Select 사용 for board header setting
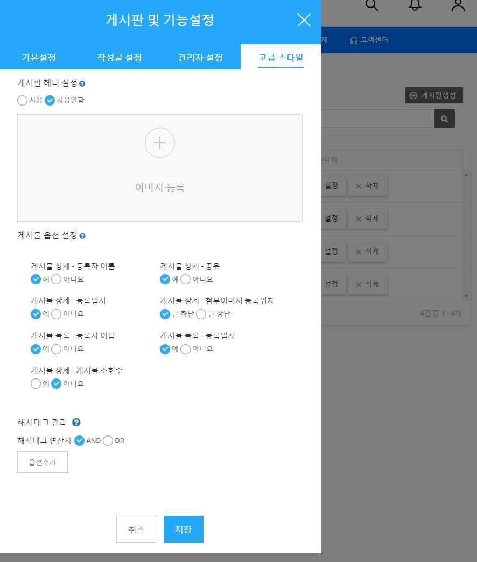Viewport: 477px width, 562px height. 23,100
